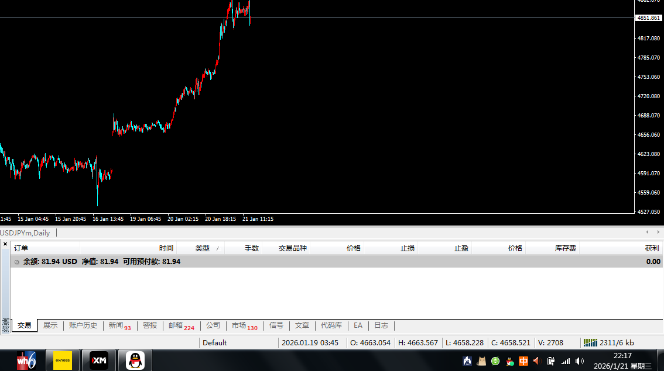
Task: Switch to the 账户历史 tab
Action: (x=83, y=325)
